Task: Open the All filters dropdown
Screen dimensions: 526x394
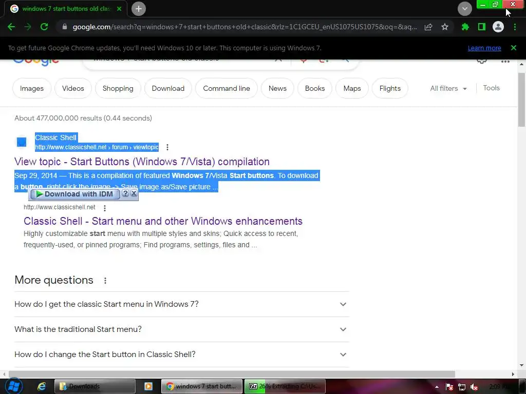Action: pyautogui.click(x=448, y=88)
